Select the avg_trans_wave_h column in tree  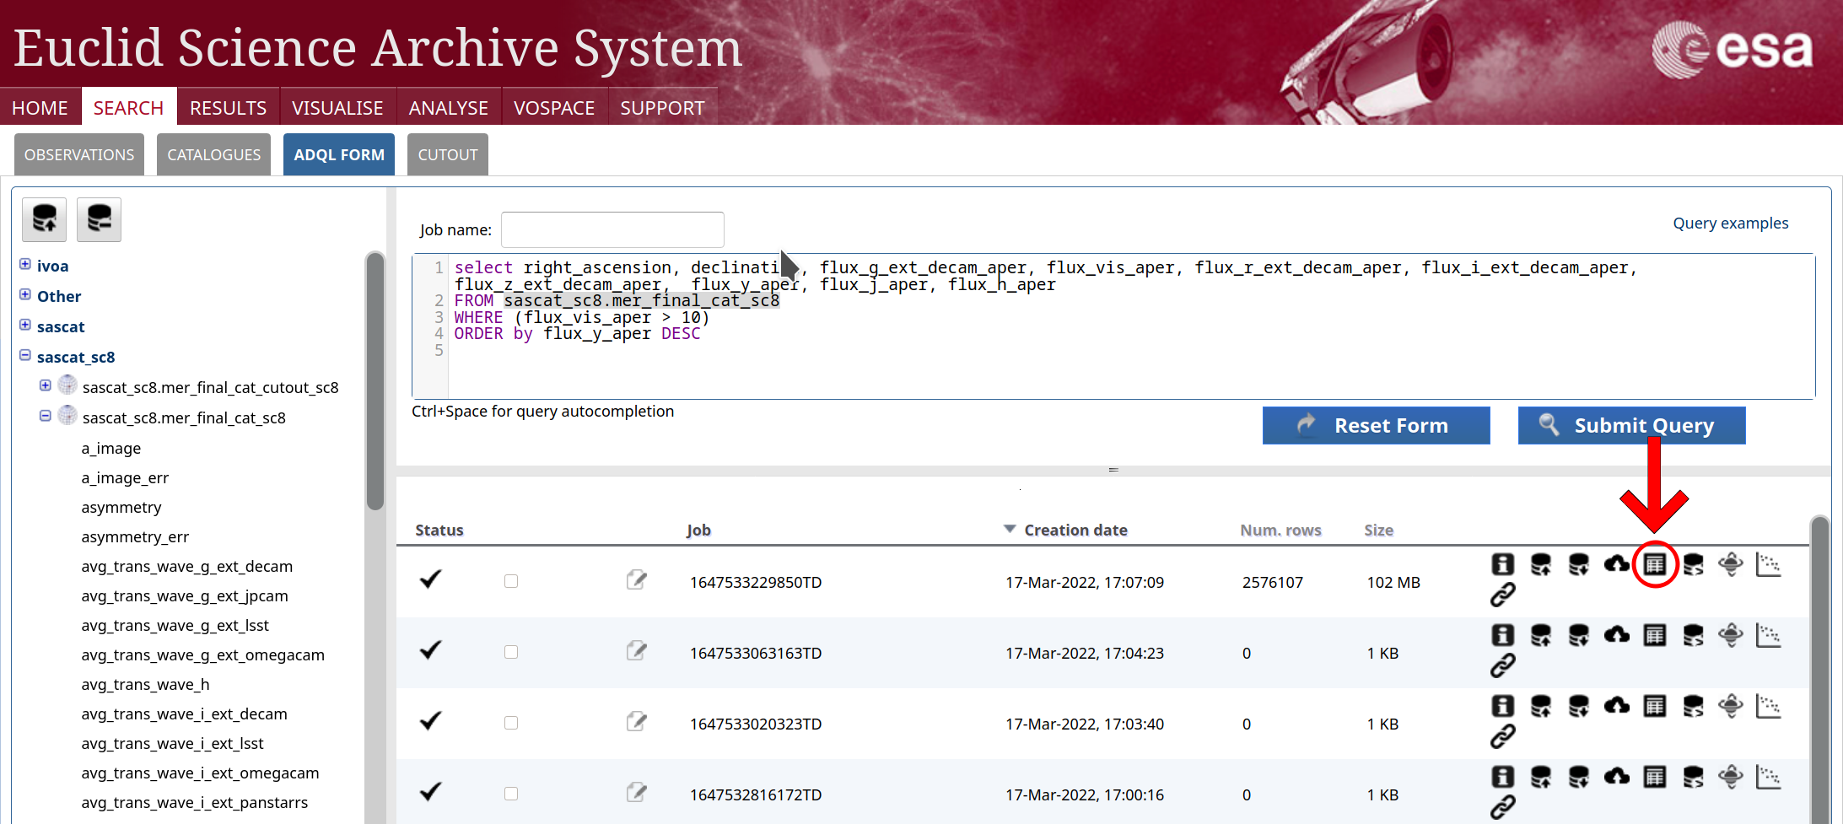[x=145, y=685]
